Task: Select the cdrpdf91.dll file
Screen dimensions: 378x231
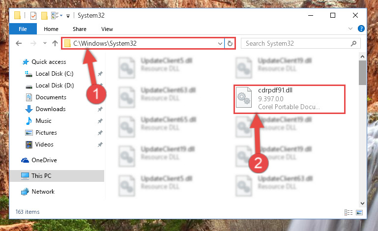Action: coord(290,99)
